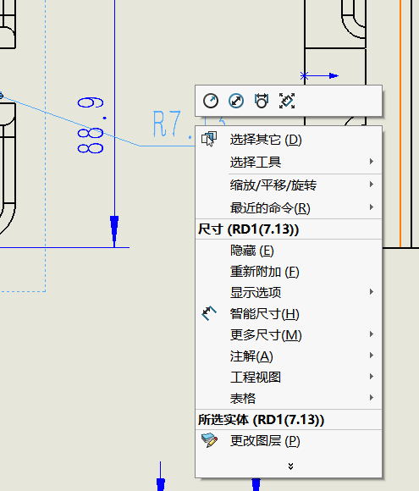Screen dimensions: 419x491
Task: Open the 注解(A) submenu
Action: click(289, 356)
